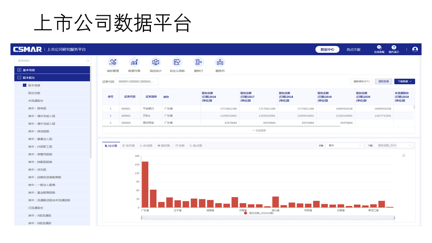The height and width of the screenshot is (243, 432).
Task: Toggle the 股本信息 checkbox
Action: tap(25, 85)
